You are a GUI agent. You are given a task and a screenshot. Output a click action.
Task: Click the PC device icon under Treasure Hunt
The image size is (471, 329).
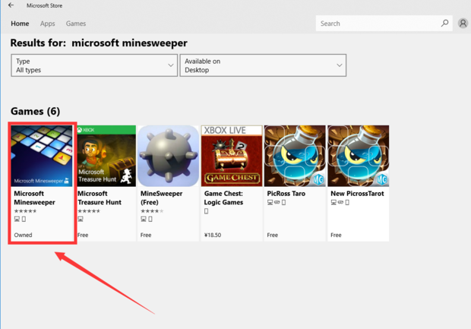pyautogui.click(x=81, y=219)
